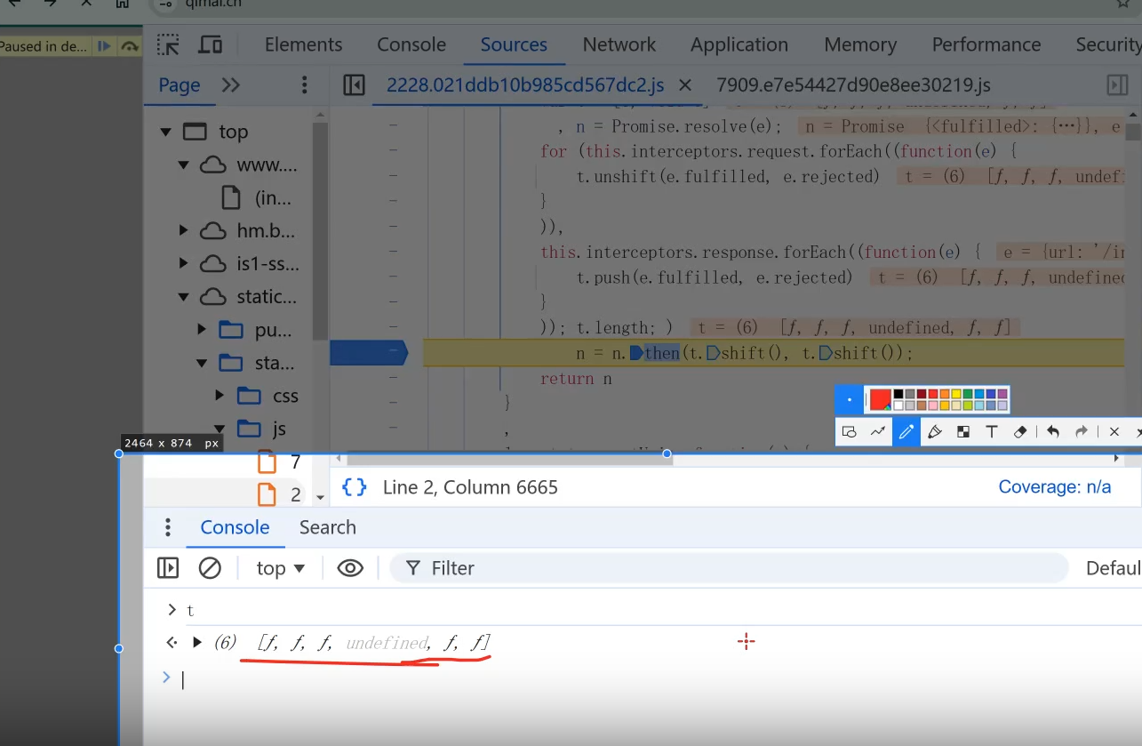This screenshot has height=746, width=1142.
Task: Select the Page navigator tab
Action: 180,85
